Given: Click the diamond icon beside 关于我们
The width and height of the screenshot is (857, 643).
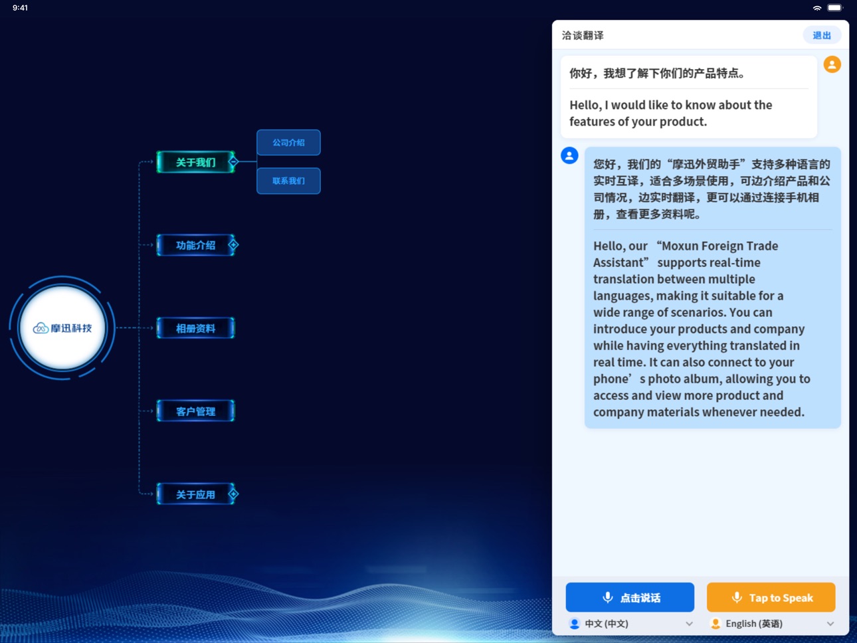Looking at the screenshot, I should (x=233, y=161).
